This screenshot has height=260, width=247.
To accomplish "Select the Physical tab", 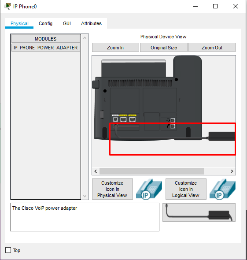I will pos(19,23).
